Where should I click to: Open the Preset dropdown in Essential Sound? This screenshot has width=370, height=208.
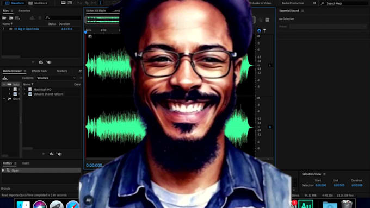coord(328,27)
